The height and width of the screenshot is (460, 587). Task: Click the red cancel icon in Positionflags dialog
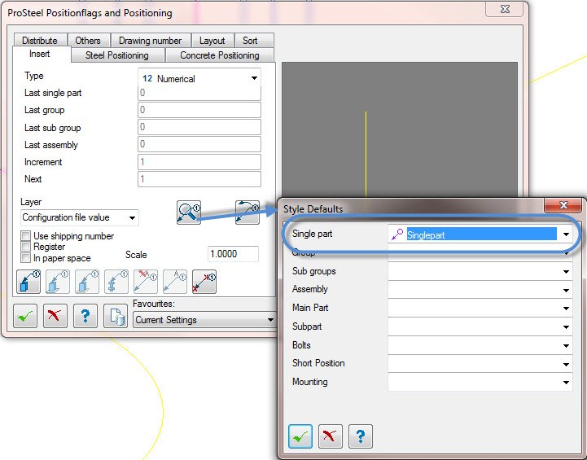point(55,316)
